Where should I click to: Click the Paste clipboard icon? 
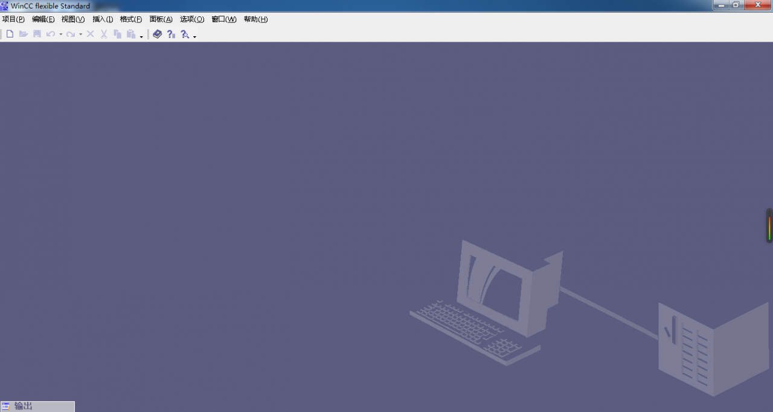click(131, 34)
